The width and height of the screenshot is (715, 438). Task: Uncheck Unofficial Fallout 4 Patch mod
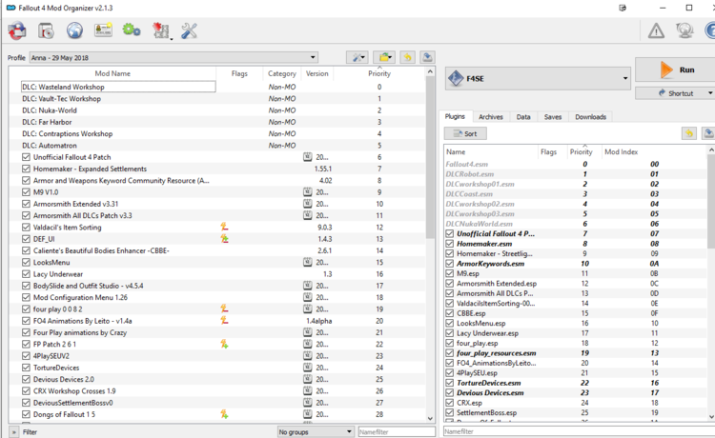point(26,156)
